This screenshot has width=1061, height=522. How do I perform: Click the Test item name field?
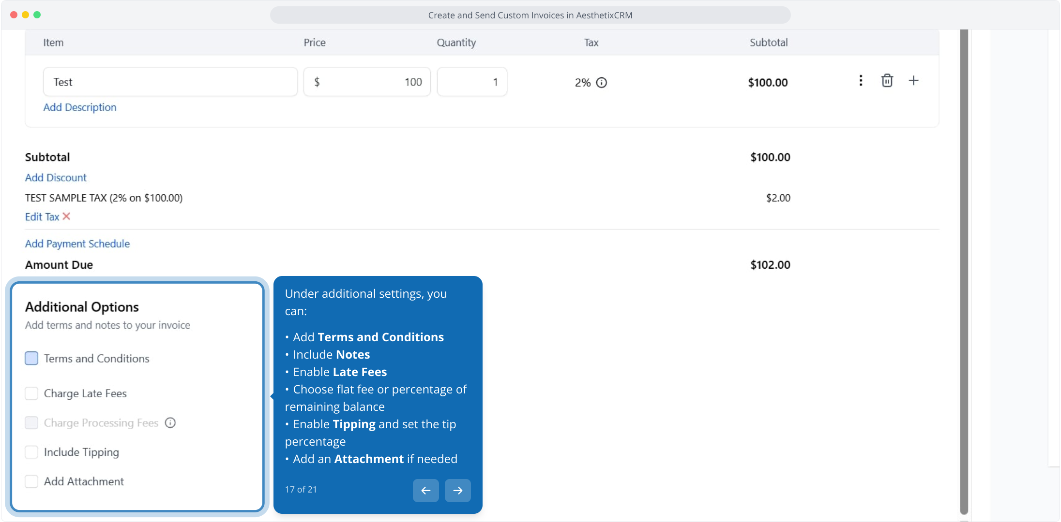[x=170, y=82]
